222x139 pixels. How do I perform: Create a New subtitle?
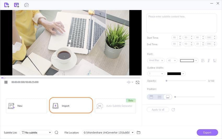pyautogui.click(x=26, y=106)
